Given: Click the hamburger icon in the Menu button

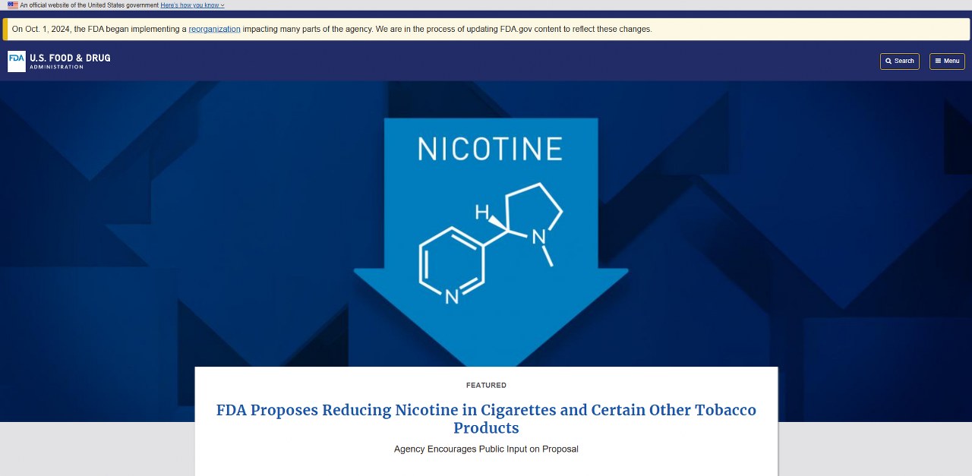Looking at the screenshot, I should point(938,61).
